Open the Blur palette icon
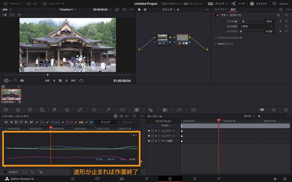This screenshot has width=292, height=182. pyautogui.click(x=150, y=110)
